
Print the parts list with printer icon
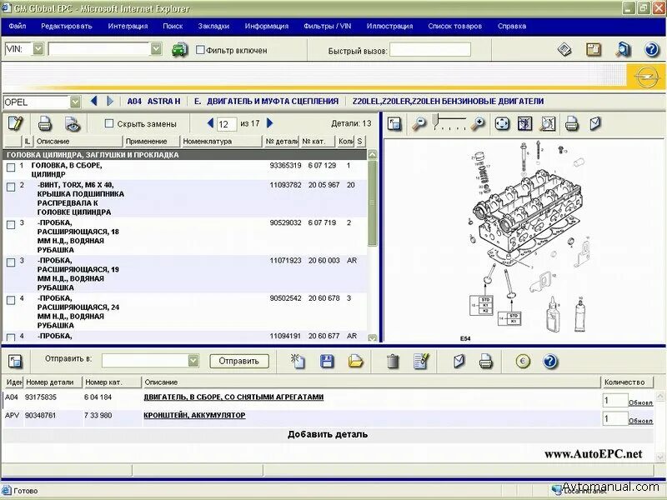tap(45, 123)
